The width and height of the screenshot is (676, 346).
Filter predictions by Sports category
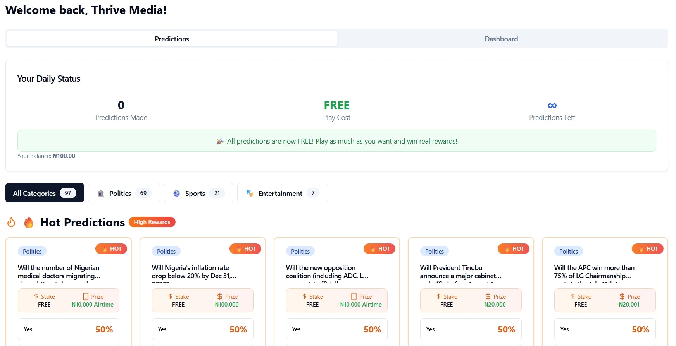click(x=198, y=193)
